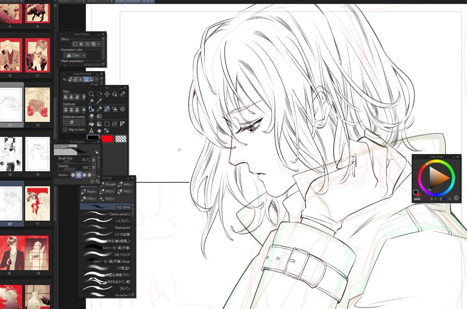Select the Rotate view tool
Viewport: 467px width, 309px height.
click(x=99, y=94)
